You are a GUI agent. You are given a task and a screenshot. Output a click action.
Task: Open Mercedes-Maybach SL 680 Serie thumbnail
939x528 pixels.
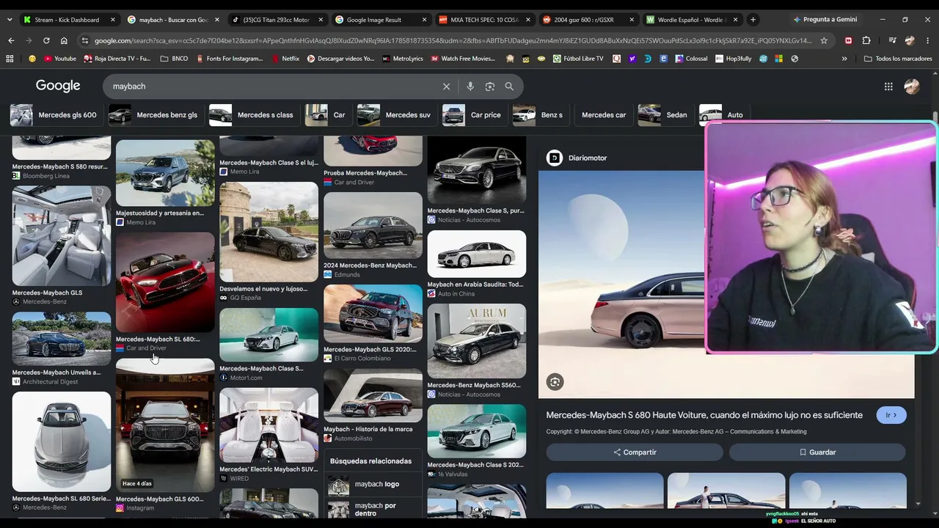click(62, 441)
